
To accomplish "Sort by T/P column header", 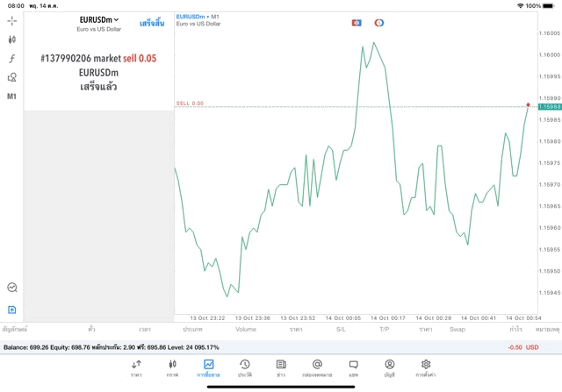I will tap(385, 330).
